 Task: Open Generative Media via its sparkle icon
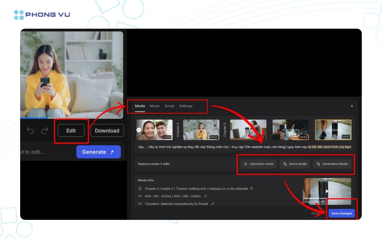click(318, 164)
